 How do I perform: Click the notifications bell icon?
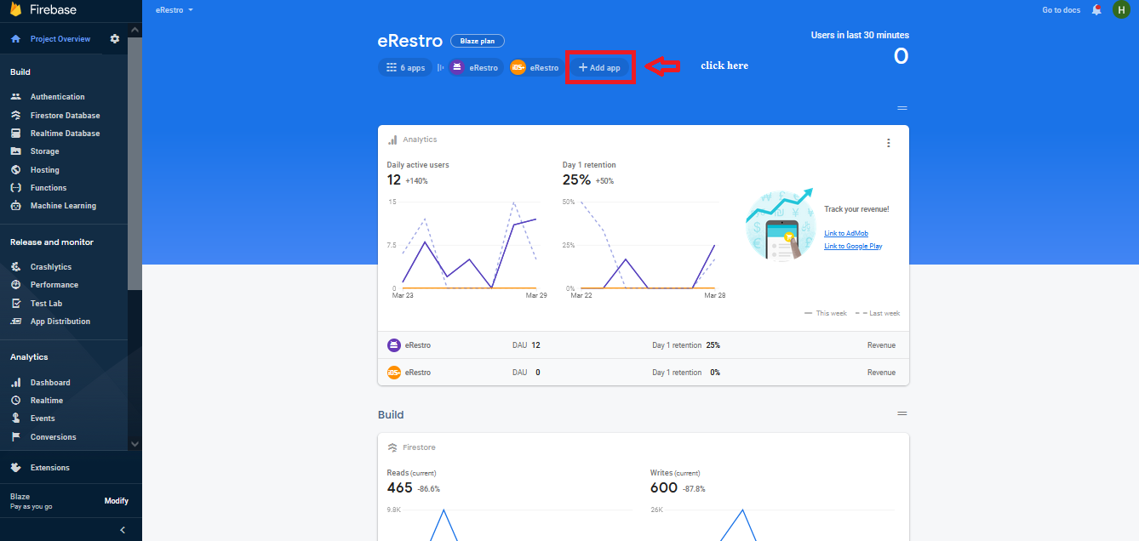tap(1096, 10)
